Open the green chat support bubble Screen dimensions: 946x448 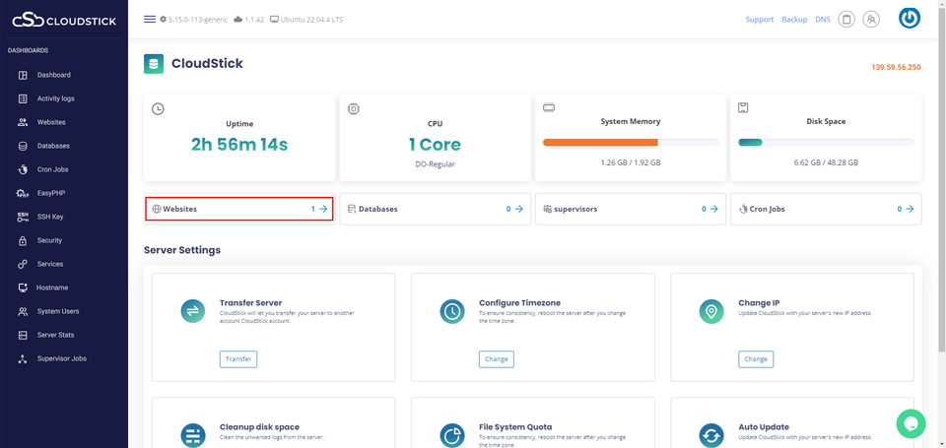click(x=911, y=423)
